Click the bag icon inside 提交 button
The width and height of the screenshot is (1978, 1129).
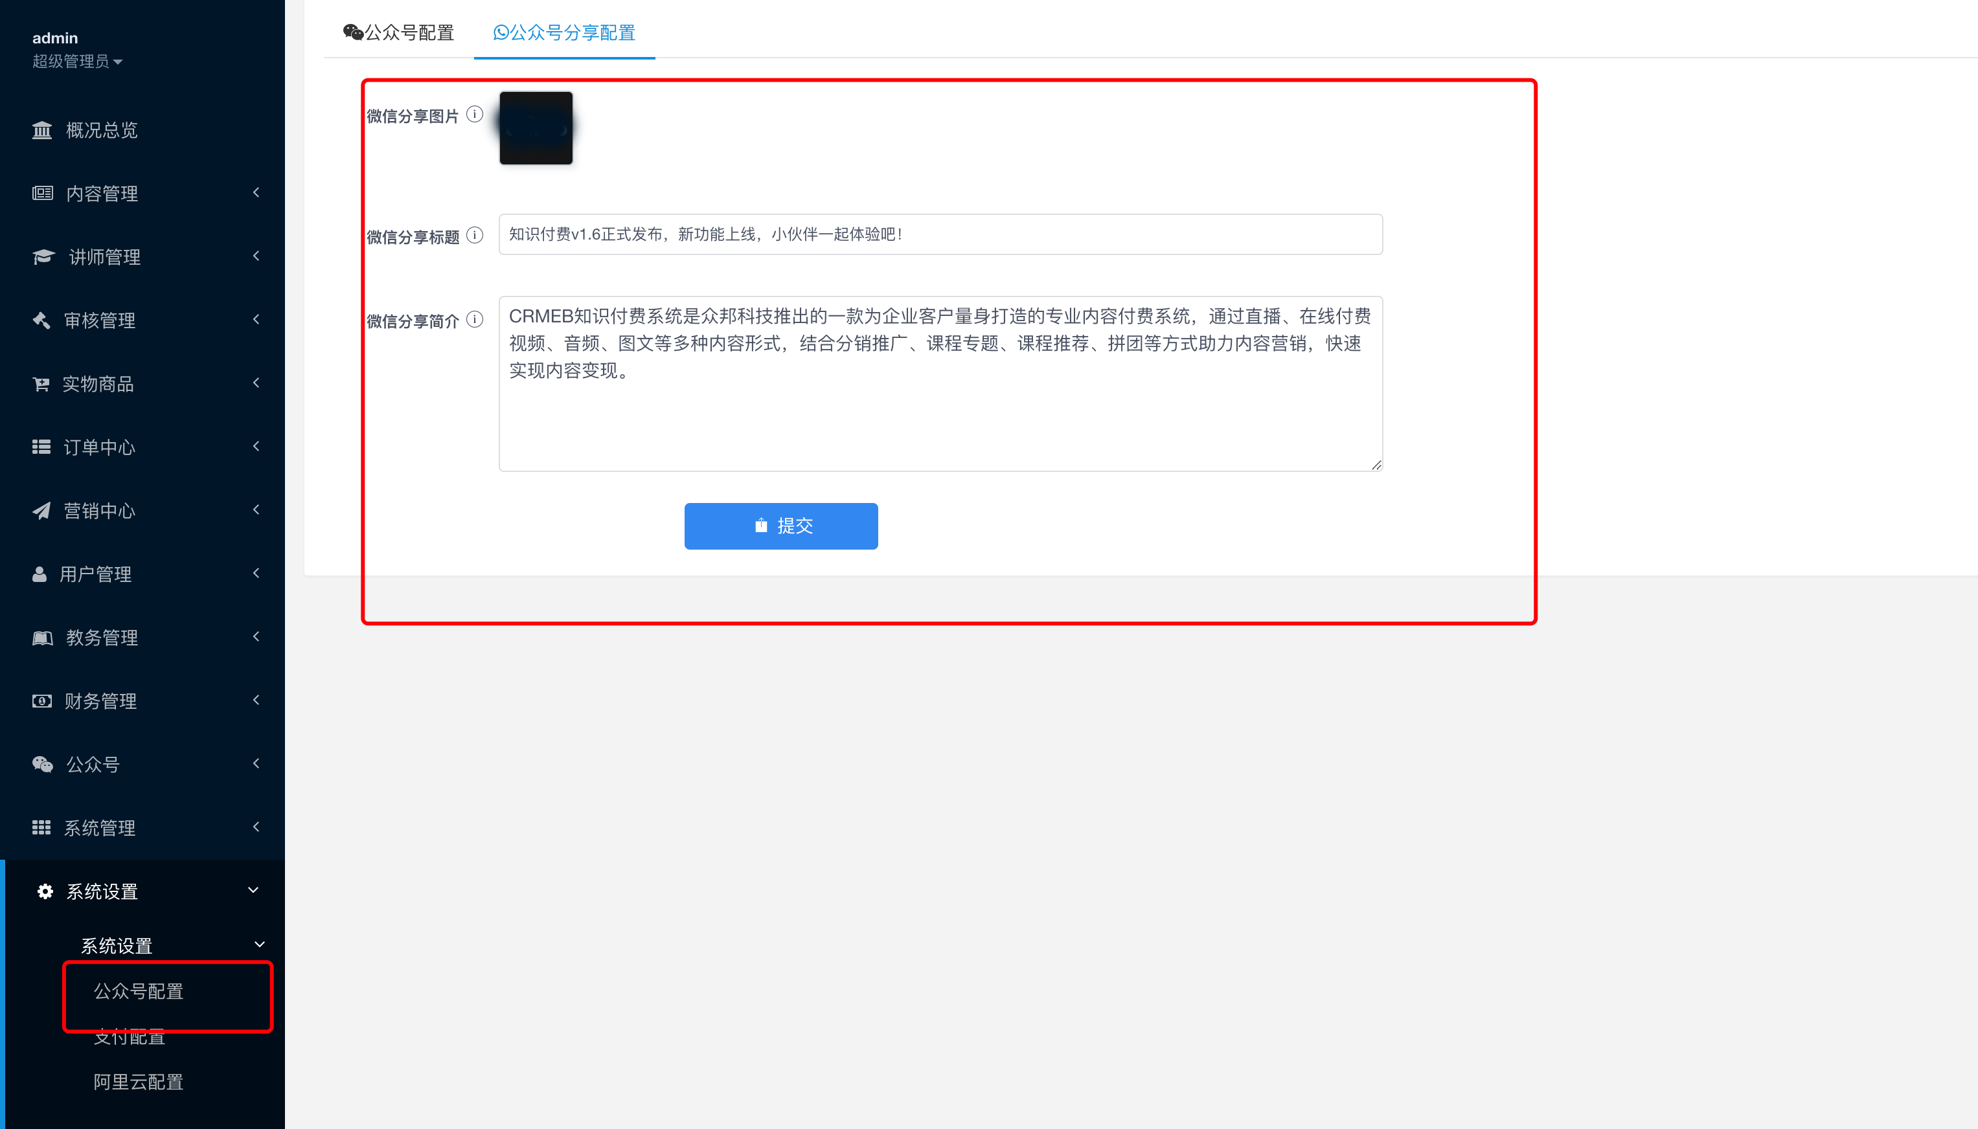(761, 525)
